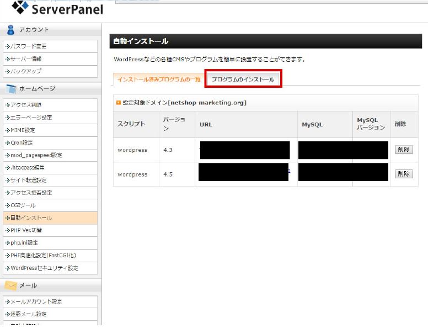Open サイト転送設定
This screenshot has height=334, width=428.
tap(50, 180)
